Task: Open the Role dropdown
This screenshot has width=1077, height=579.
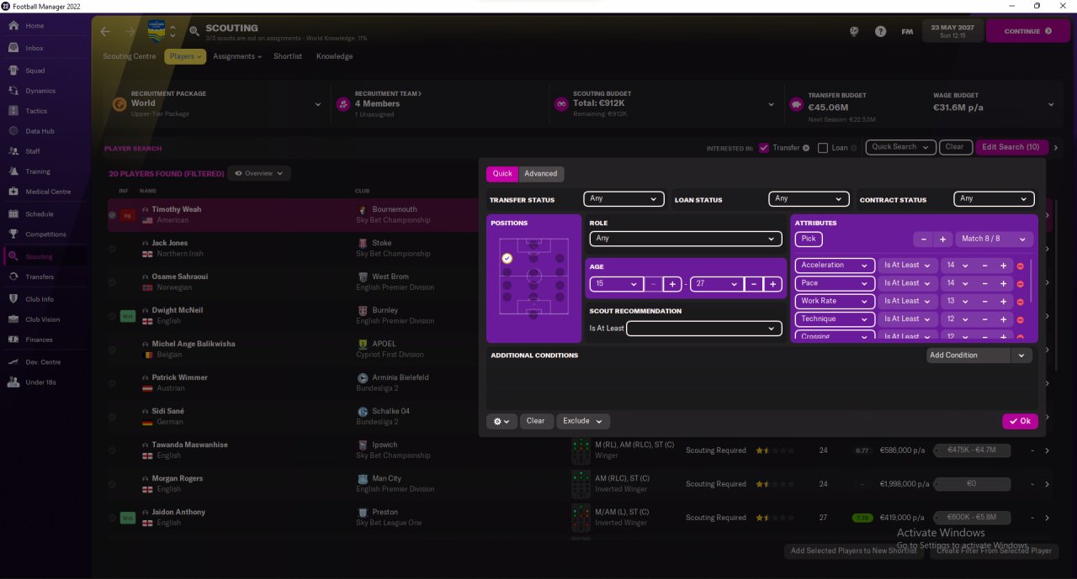Action: tap(686, 239)
